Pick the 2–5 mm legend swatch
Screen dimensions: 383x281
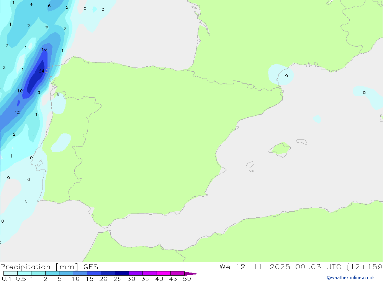click(52, 273)
